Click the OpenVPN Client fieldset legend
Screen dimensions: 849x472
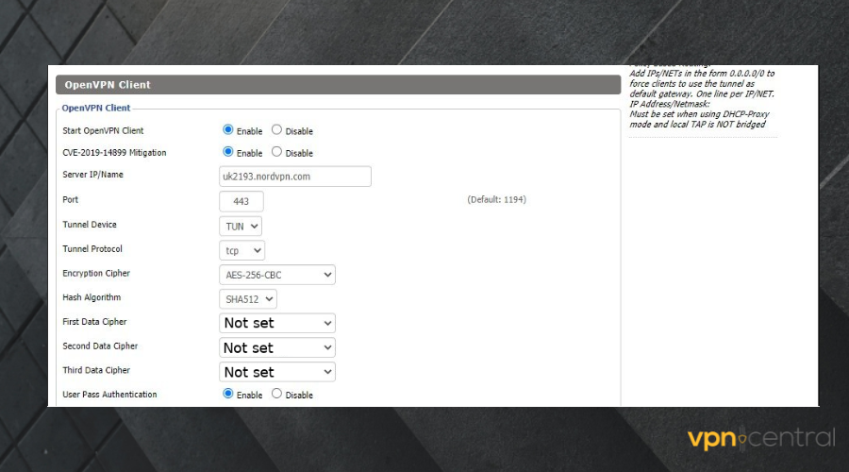[x=96, y=109]
